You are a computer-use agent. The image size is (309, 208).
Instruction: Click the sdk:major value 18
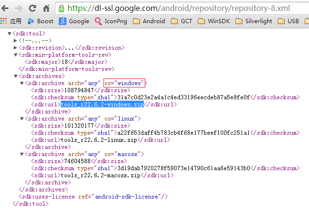pos(65,62)
